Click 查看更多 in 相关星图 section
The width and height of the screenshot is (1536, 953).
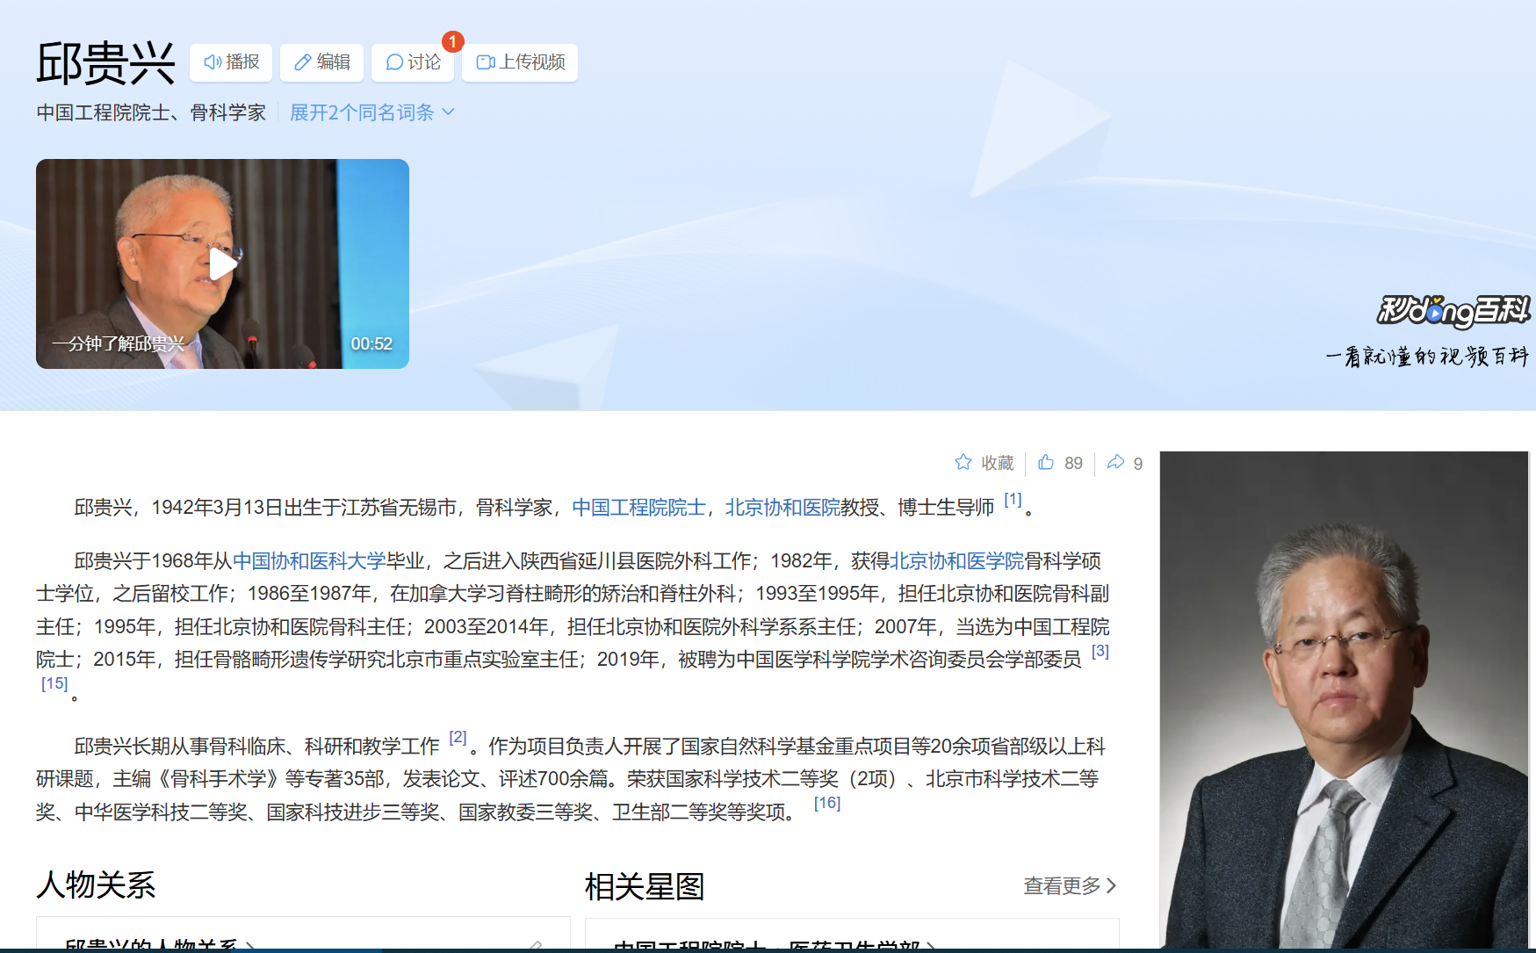click(1070, 885)
